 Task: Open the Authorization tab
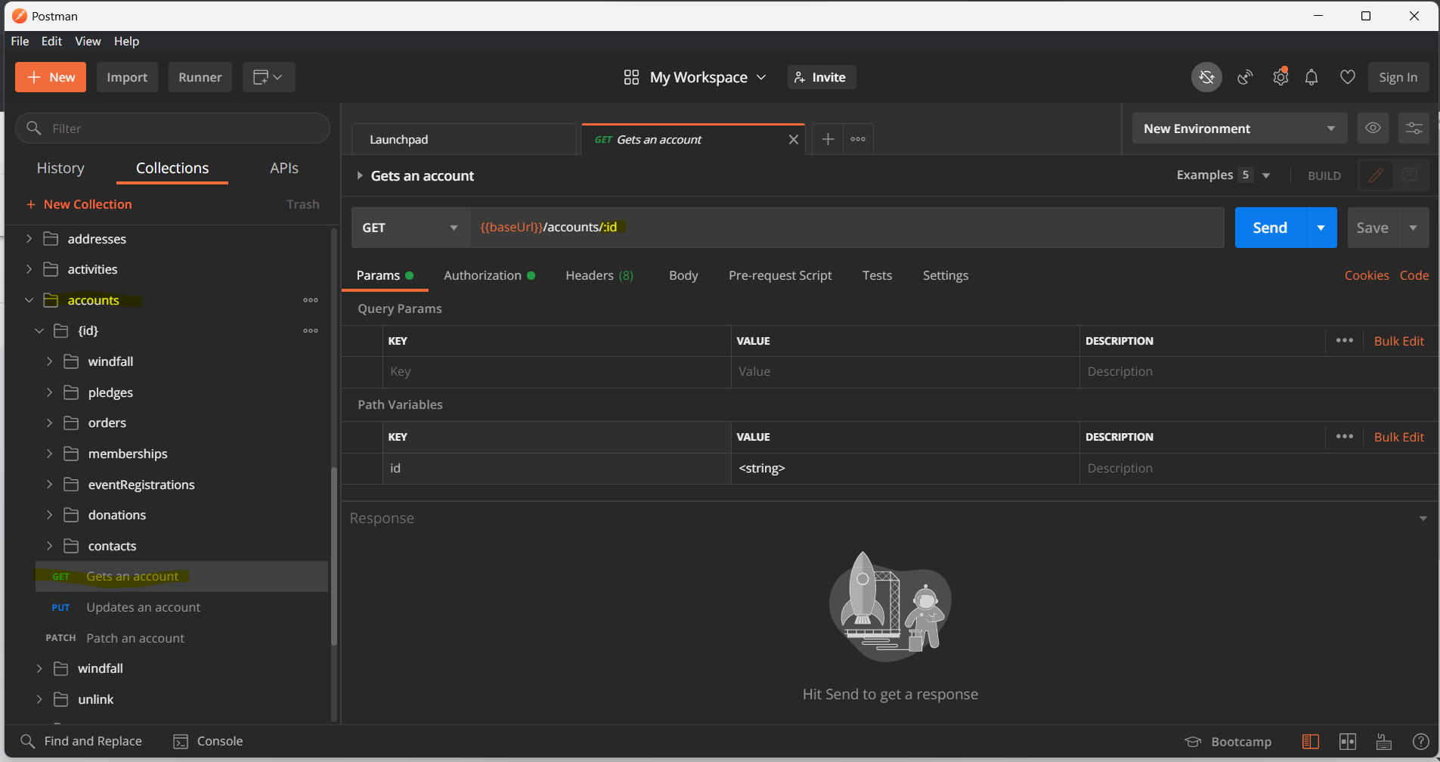[x=489, y=276]
